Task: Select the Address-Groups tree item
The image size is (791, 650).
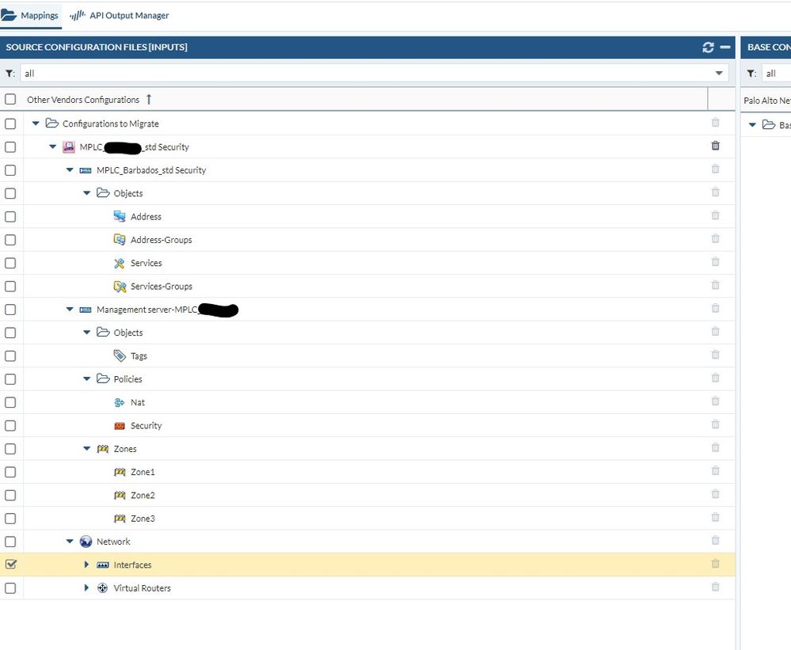Action: click(x=162, y=240)
